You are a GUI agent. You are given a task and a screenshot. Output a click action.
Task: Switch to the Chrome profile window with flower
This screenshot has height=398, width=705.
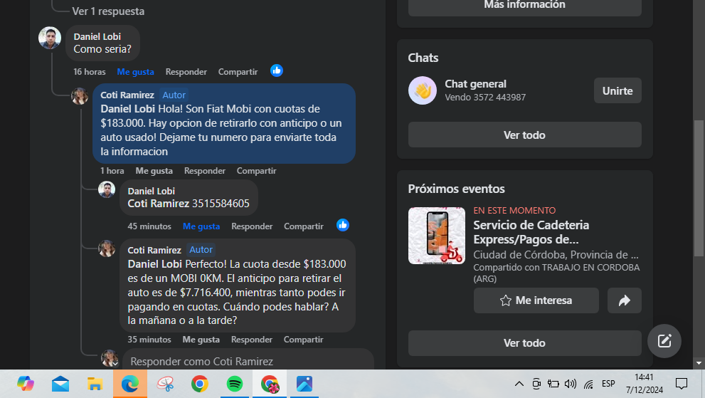pyautogui.click(x=270, y=384)
